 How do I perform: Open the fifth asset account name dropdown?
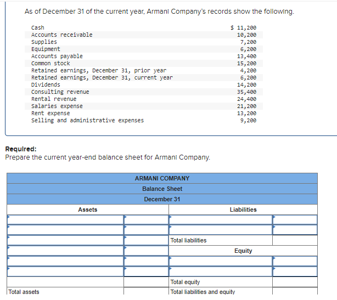point(65,261)
